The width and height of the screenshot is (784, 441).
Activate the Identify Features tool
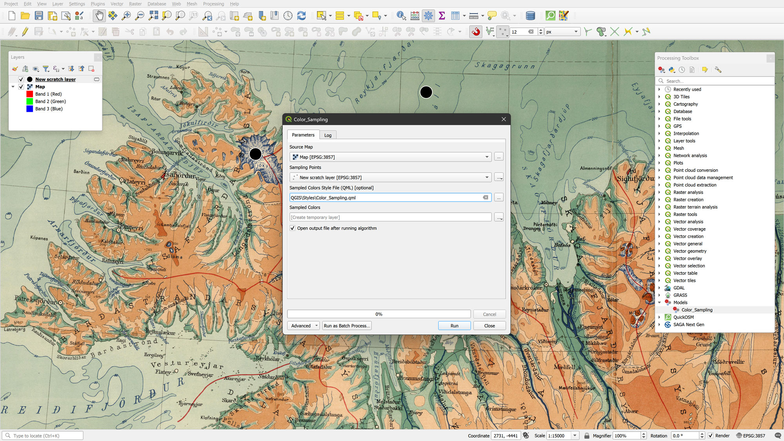coord(401,16)
